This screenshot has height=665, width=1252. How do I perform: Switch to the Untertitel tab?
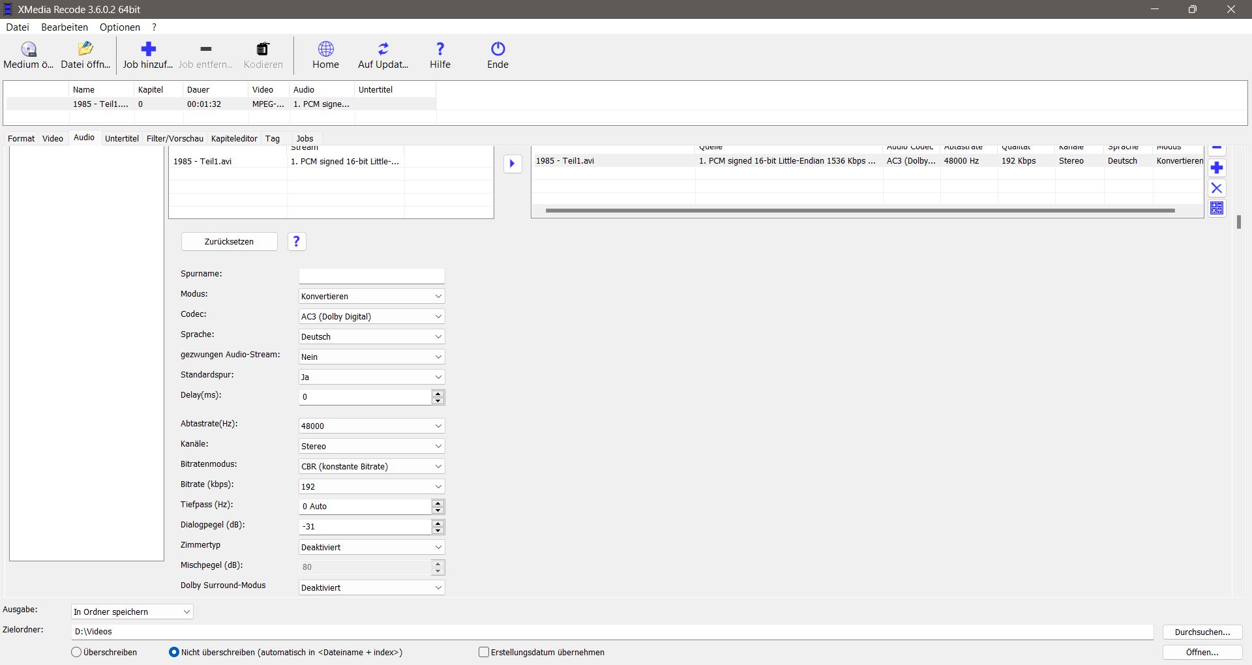122,138
